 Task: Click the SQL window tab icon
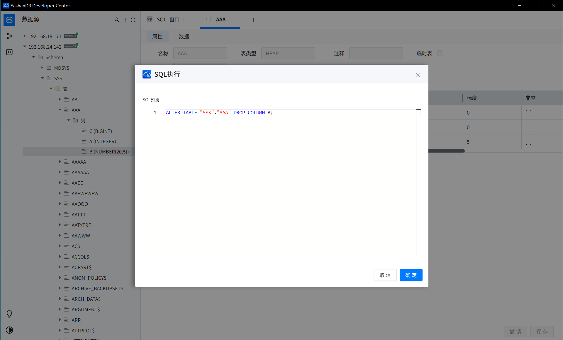(150, 19)
